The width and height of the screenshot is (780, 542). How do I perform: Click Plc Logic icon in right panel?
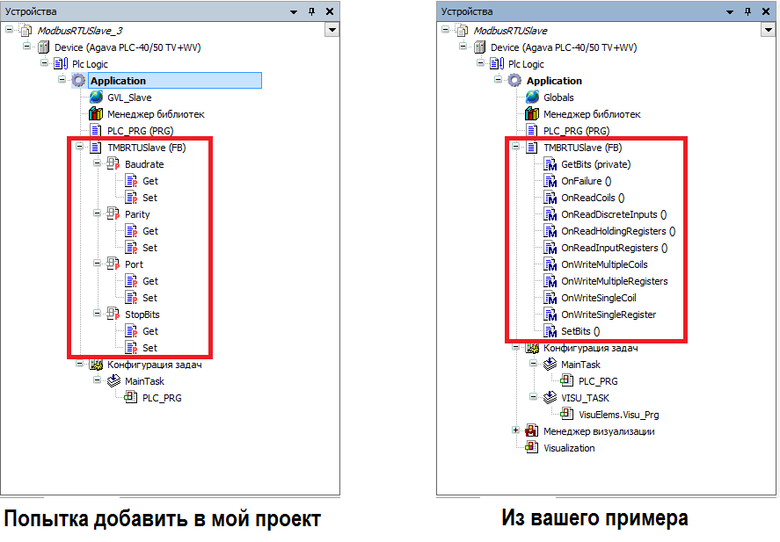(497, 63)
